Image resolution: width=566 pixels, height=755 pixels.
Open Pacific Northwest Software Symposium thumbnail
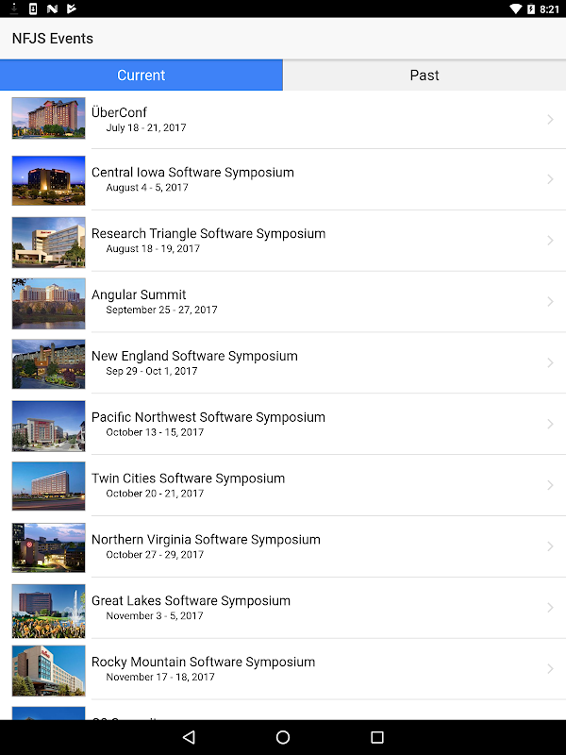[49, 427]
